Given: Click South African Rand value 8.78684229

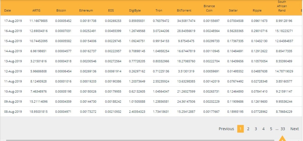Looking at the screenshot, I should pyautogui.click(x=284, y=111).
